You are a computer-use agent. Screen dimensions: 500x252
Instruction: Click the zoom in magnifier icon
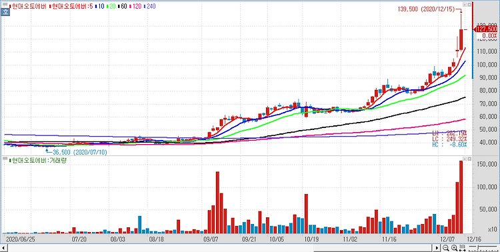pyautogui.click(x=454, y=248)
